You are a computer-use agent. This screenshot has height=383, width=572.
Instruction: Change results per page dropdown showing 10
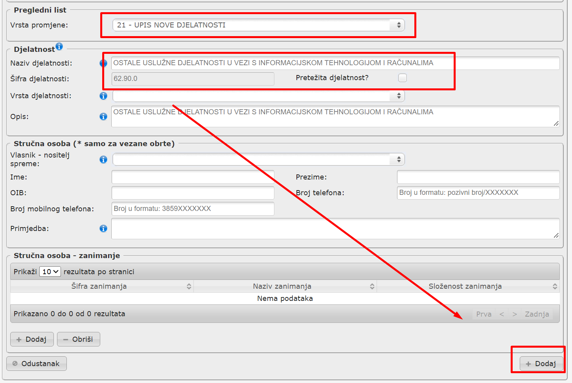click(x=50, y=271)
